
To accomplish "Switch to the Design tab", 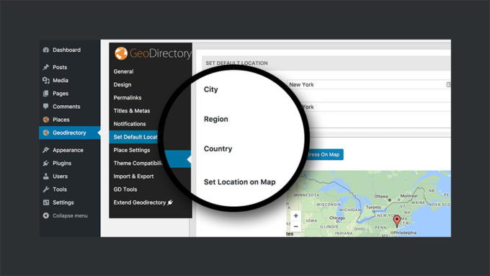I will (x=122, y=85).
